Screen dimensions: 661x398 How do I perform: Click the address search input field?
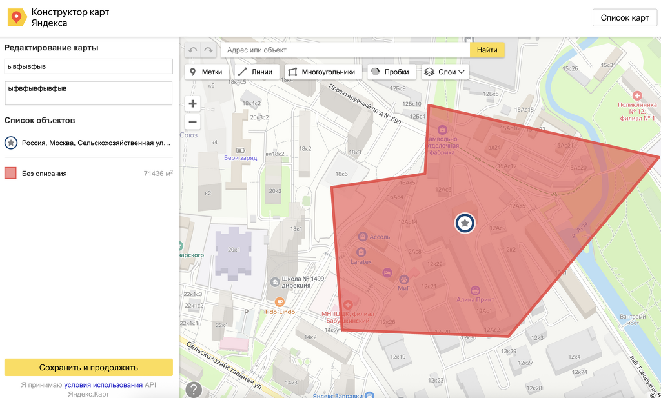pyautogui.click(x=345, y=50)
